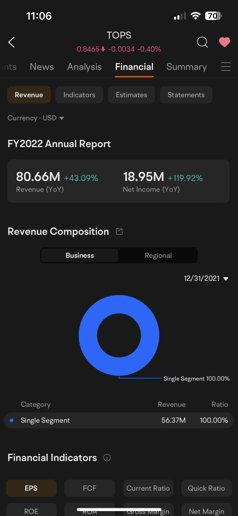Show Financial Indicators info icon
Screen dimensions: 238x516
click(x=107, y=458)
